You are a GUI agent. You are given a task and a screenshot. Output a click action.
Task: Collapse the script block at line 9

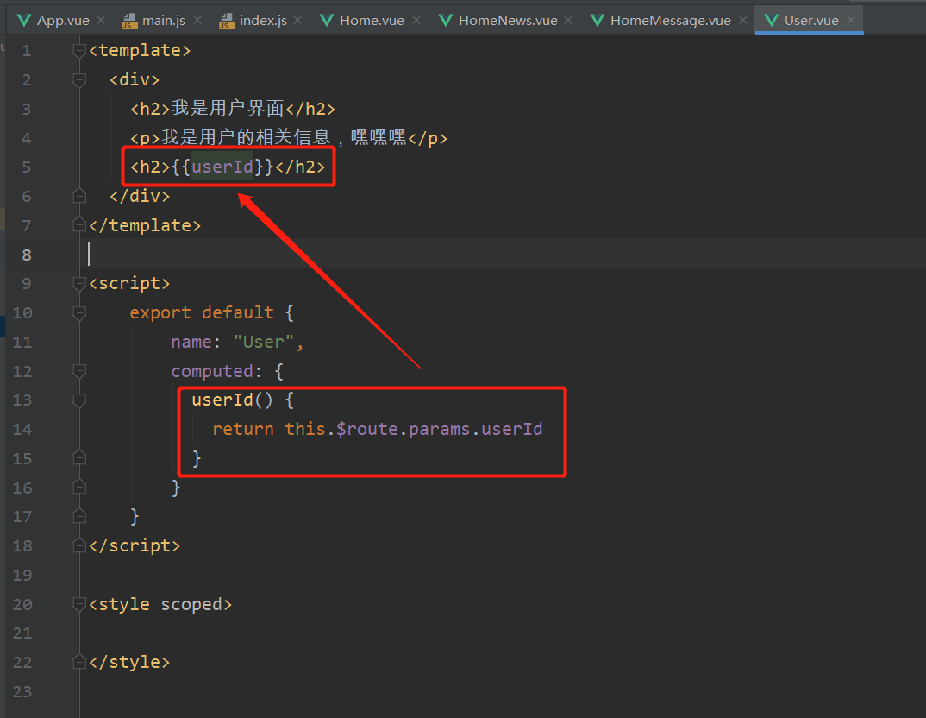[x=79, y=284]
